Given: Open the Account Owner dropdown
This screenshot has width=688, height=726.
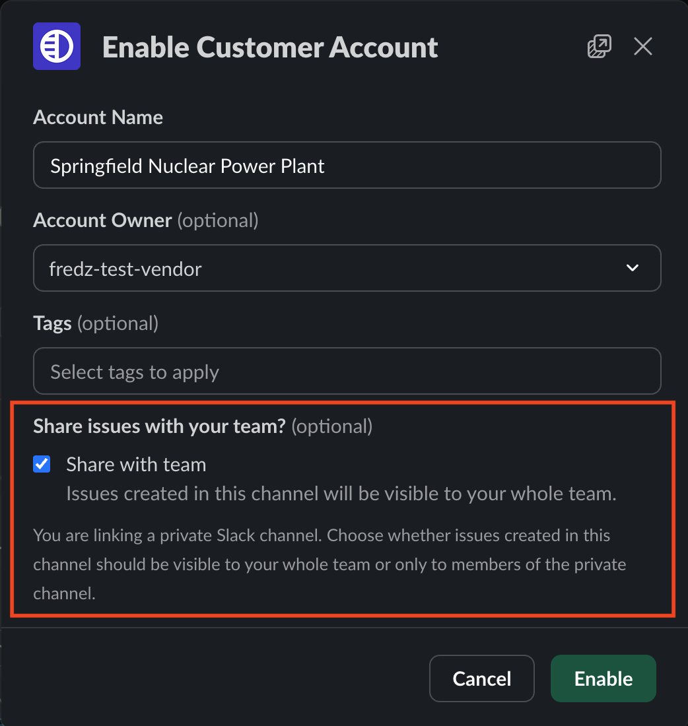Looking at the screenshot, I should (347, 268).
